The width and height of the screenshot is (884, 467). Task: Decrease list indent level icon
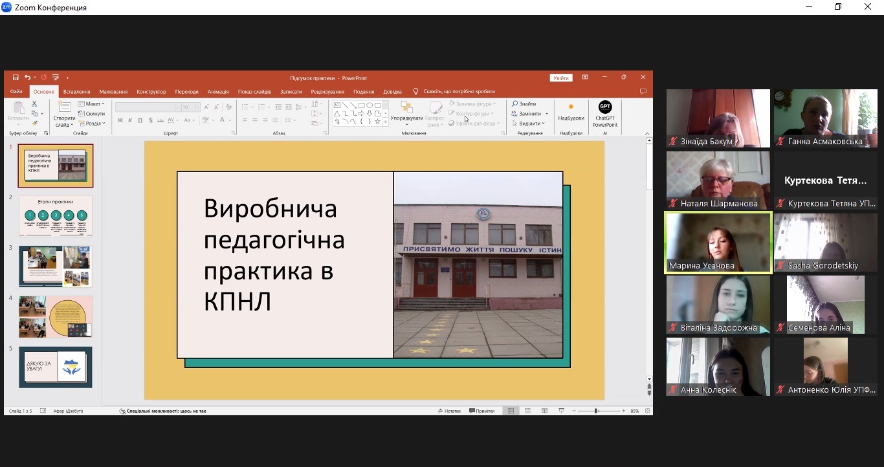pyautogui.click(x=278, y=107)
